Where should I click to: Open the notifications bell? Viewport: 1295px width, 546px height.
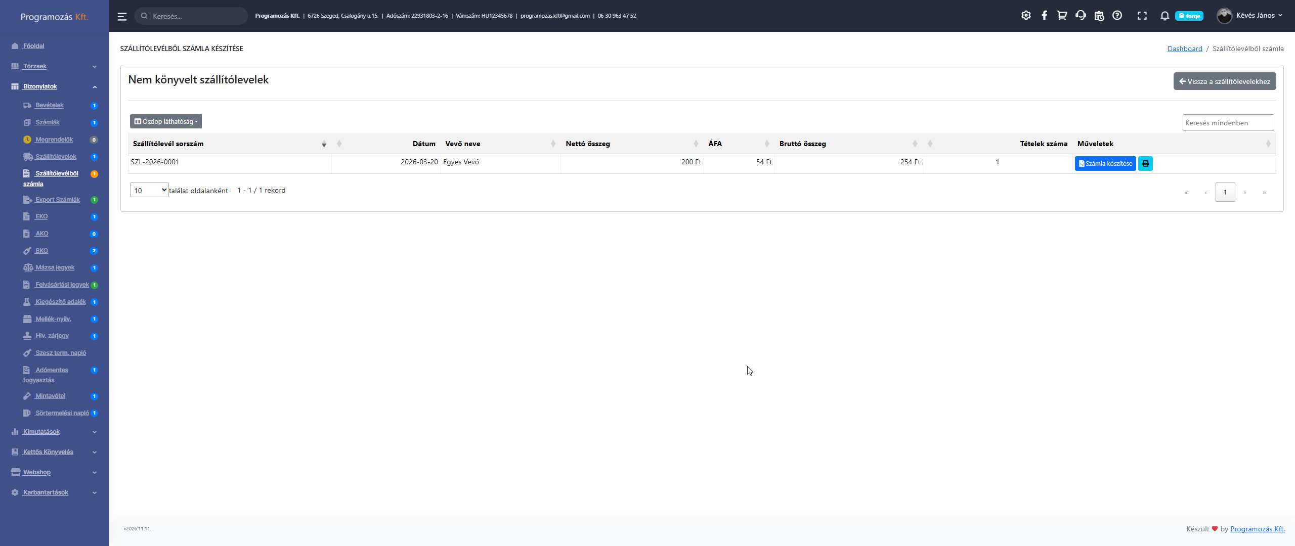click(1164, 16)
